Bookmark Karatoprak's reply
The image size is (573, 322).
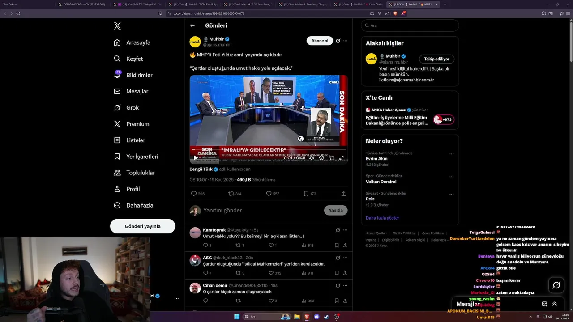point(337,245)
